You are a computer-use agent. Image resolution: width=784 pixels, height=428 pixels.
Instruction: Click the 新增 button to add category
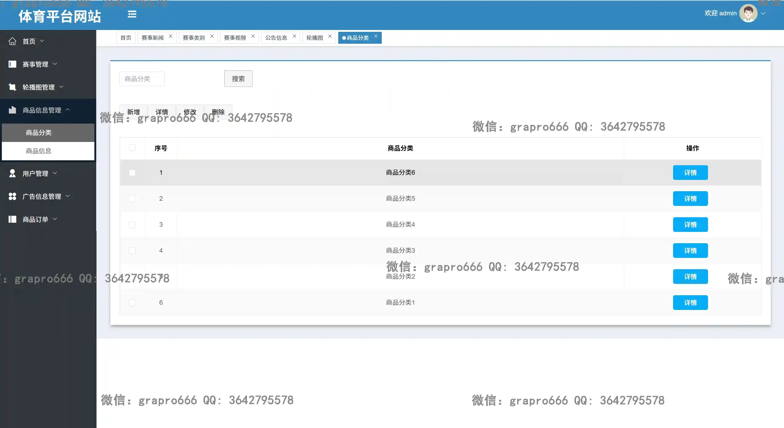[133, 112]
